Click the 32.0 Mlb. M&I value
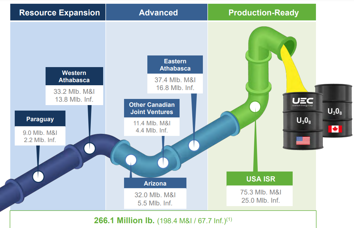 155,195
